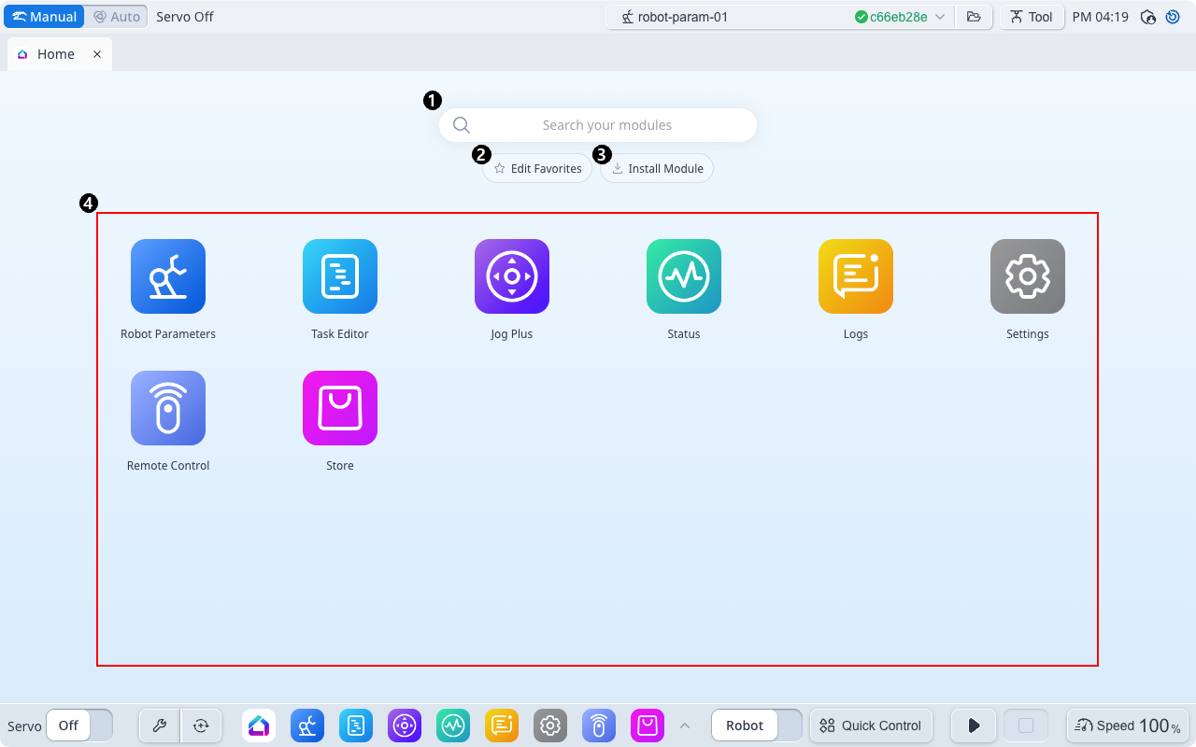Open the Logs module
Screen dimensions: 1196x747
(856, 276)
